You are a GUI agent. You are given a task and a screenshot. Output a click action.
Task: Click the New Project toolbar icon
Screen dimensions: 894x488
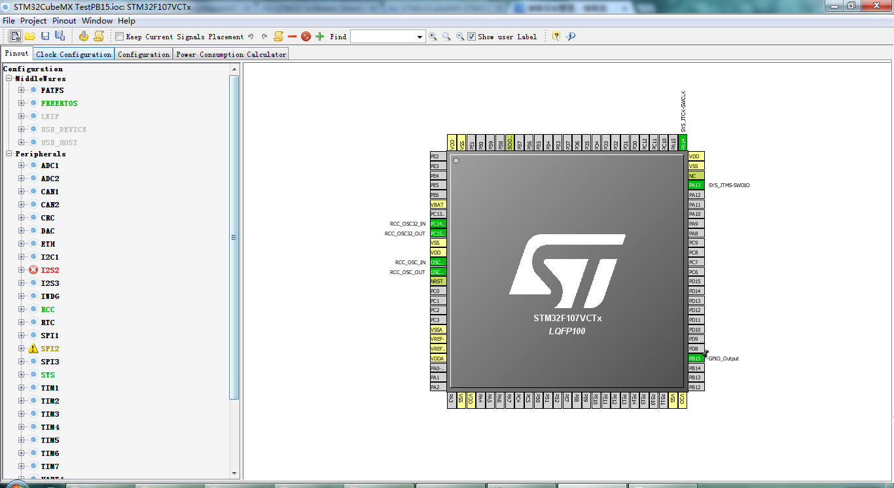[x=15, y=36]
